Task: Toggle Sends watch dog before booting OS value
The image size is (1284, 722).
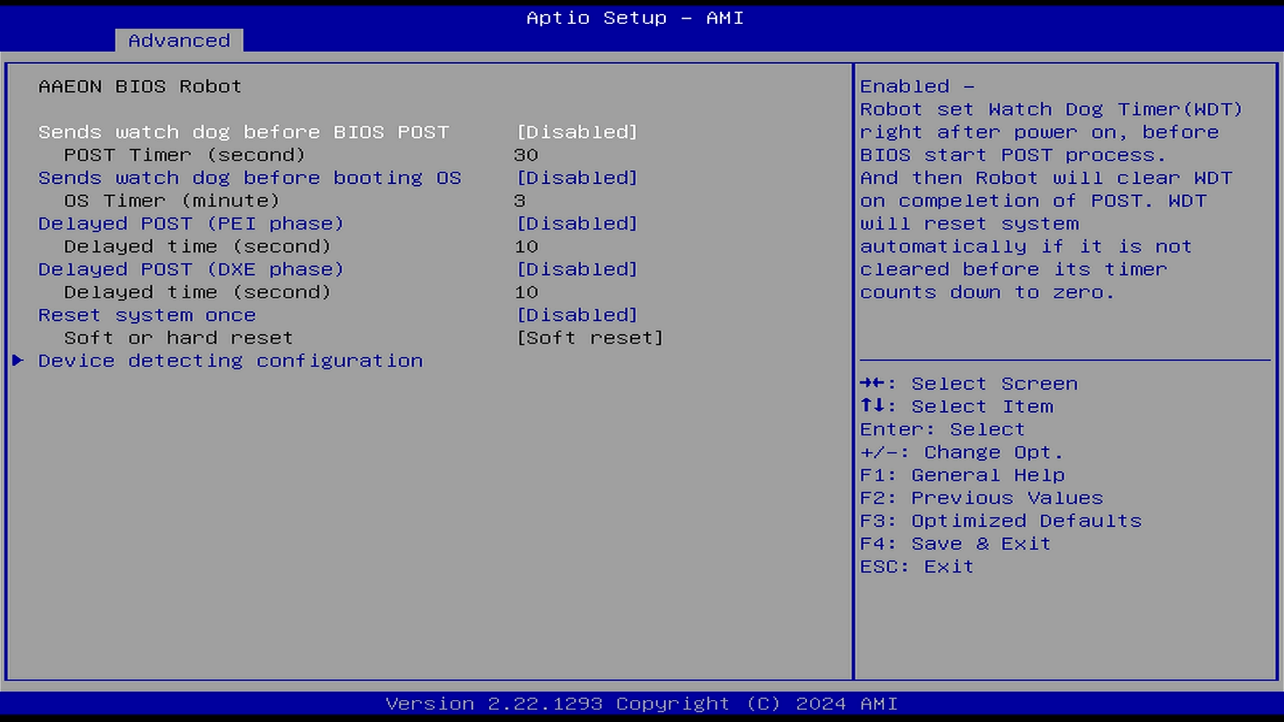Action: point(577,178)
